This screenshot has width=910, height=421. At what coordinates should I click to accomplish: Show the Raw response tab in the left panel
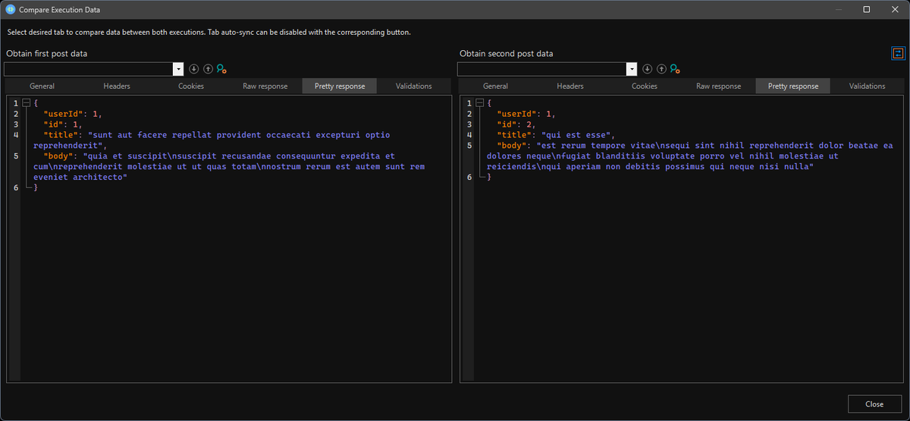[265, 86]
